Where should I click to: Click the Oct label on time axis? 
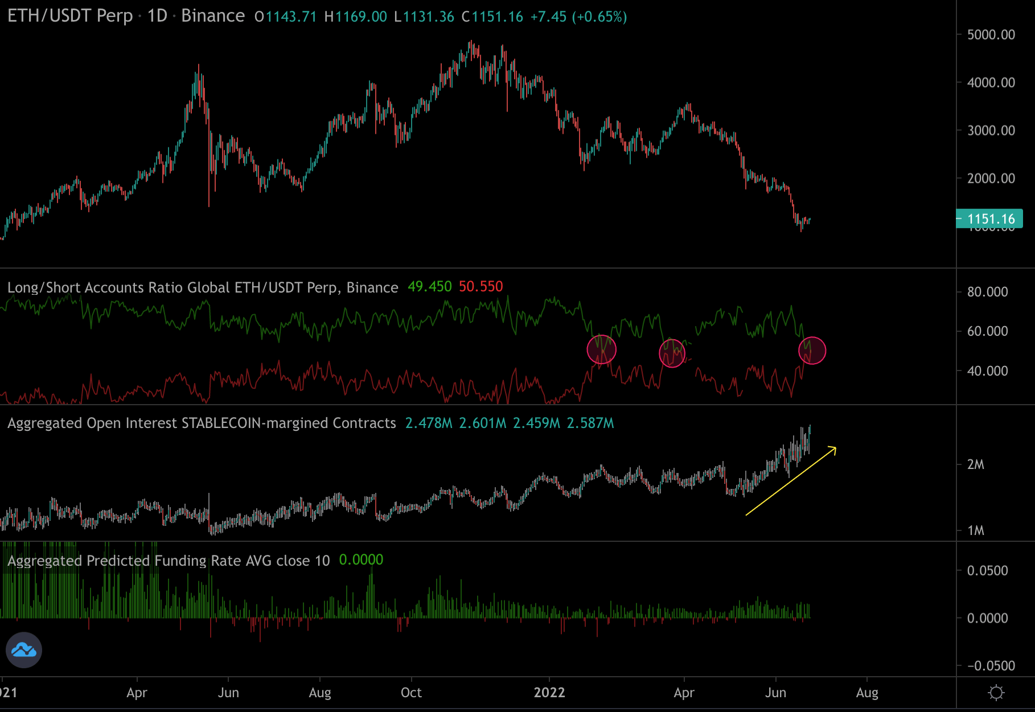pyautogui.click(x=411, y=693)
